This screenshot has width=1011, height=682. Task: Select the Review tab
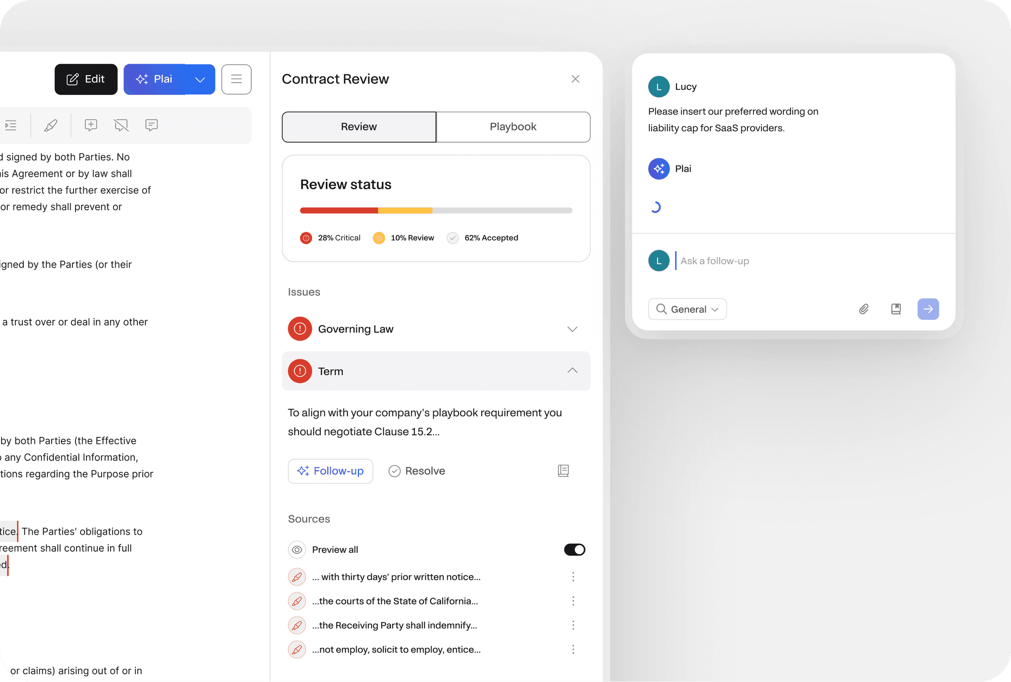click(x=358, y=127)
